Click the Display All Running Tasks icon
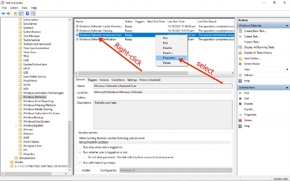This screenshot has width=290, height=181. coord(240,47)
